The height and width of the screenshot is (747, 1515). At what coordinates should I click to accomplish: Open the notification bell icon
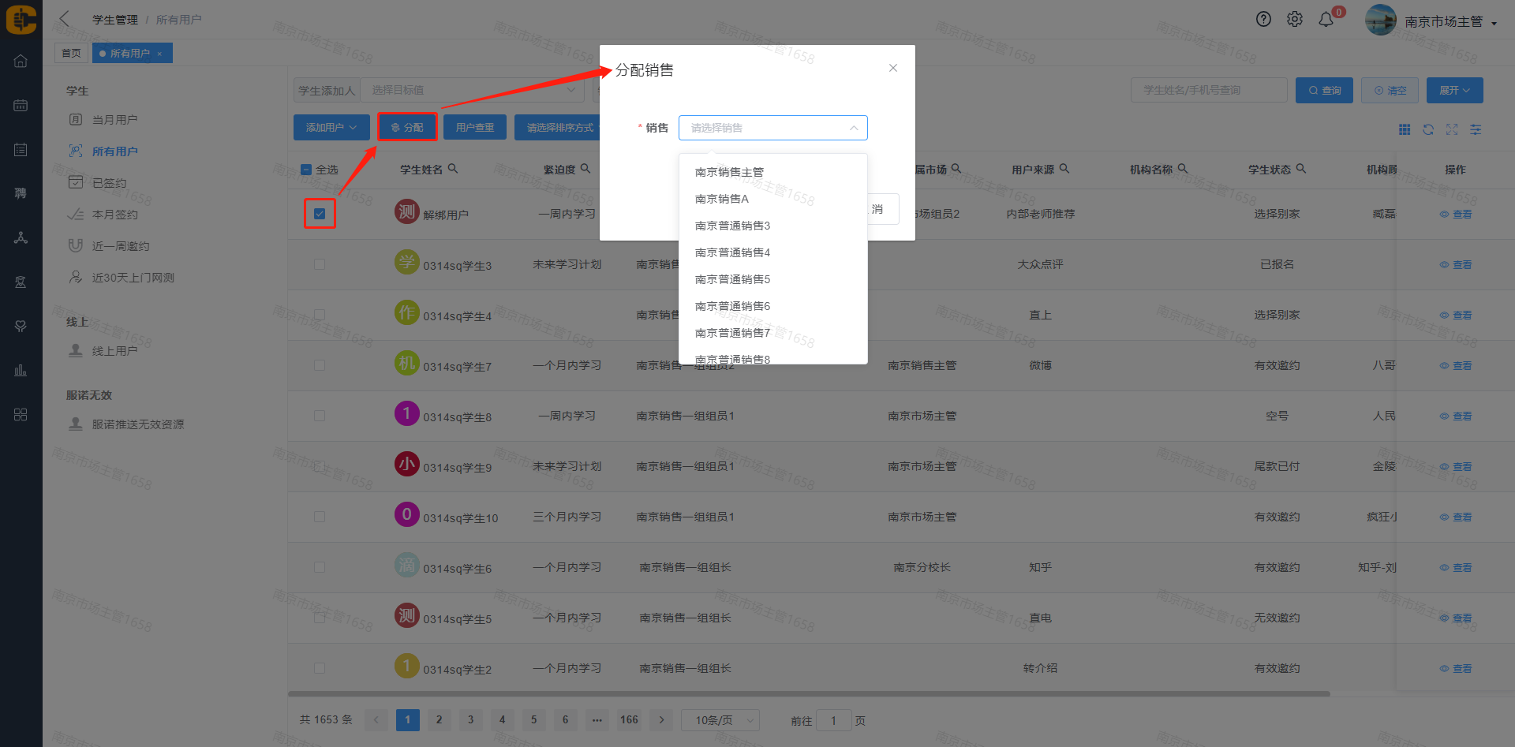pos(1326,20)
